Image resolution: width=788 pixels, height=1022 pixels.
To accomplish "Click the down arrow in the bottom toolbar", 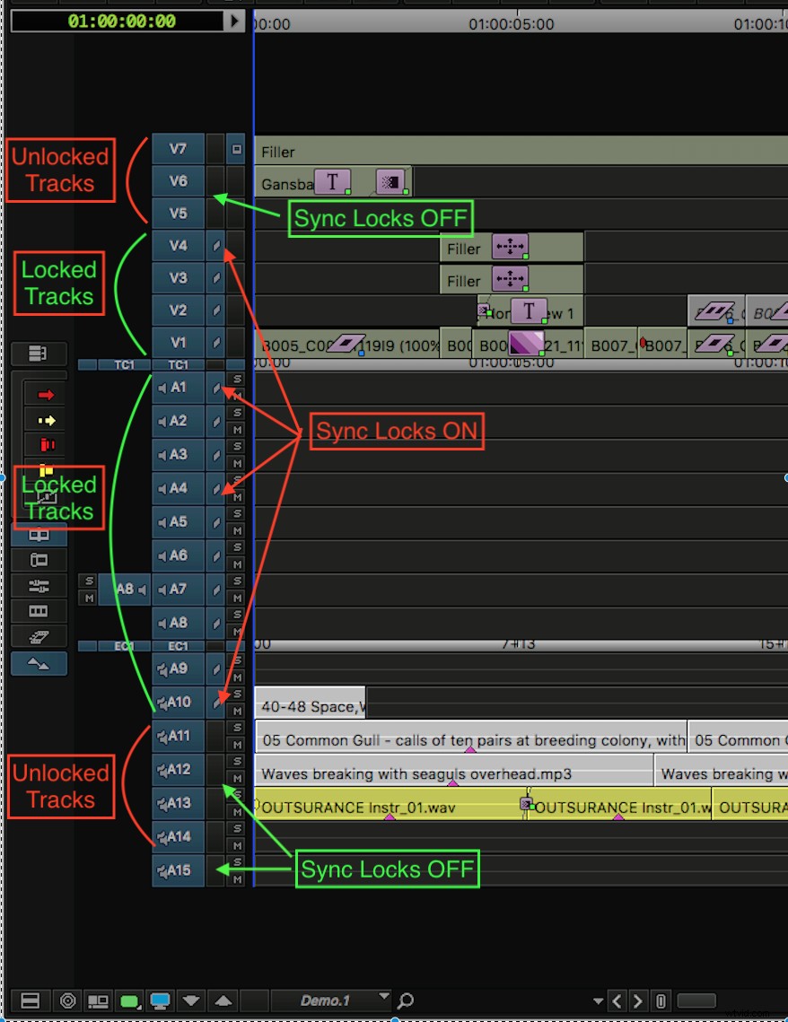I will [x=191, y=1000].
